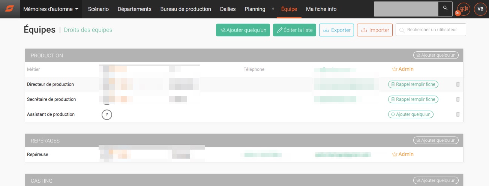This screenshot has height=186, width=489.
Task: Expand the Mémoires d'automne project dropdown
Action: [51, 9]
